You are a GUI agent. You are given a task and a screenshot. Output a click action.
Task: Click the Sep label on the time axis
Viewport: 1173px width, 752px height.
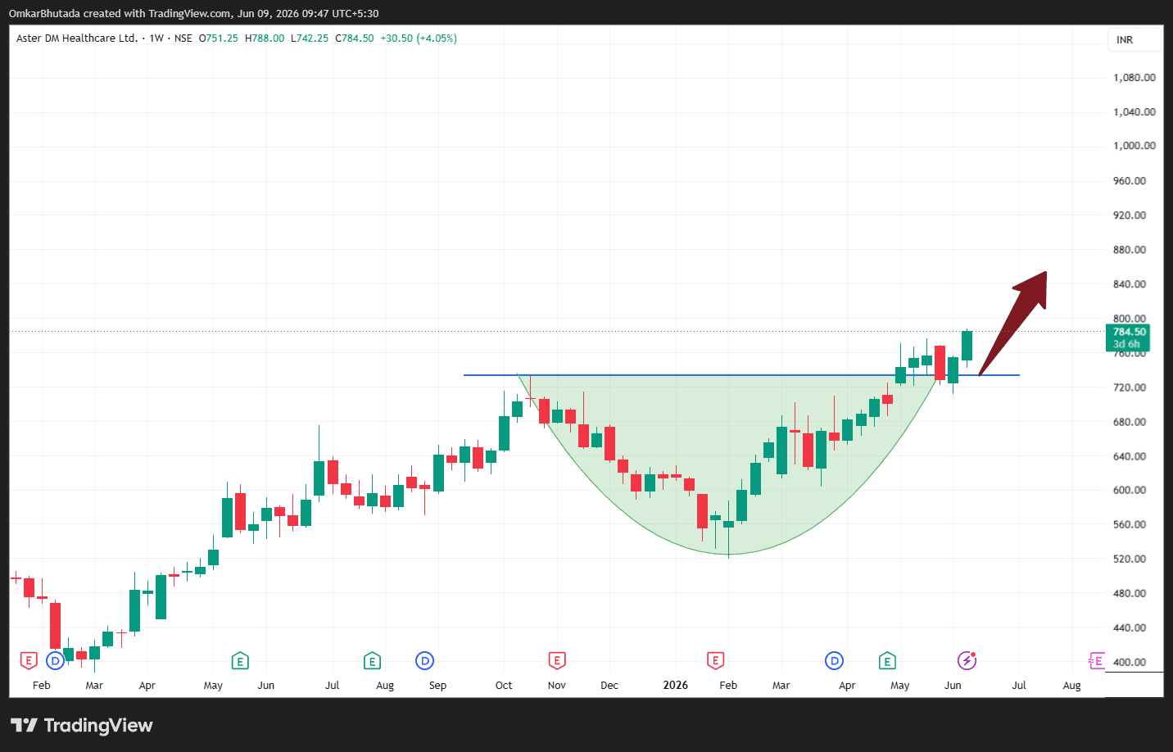pos(438,686)
